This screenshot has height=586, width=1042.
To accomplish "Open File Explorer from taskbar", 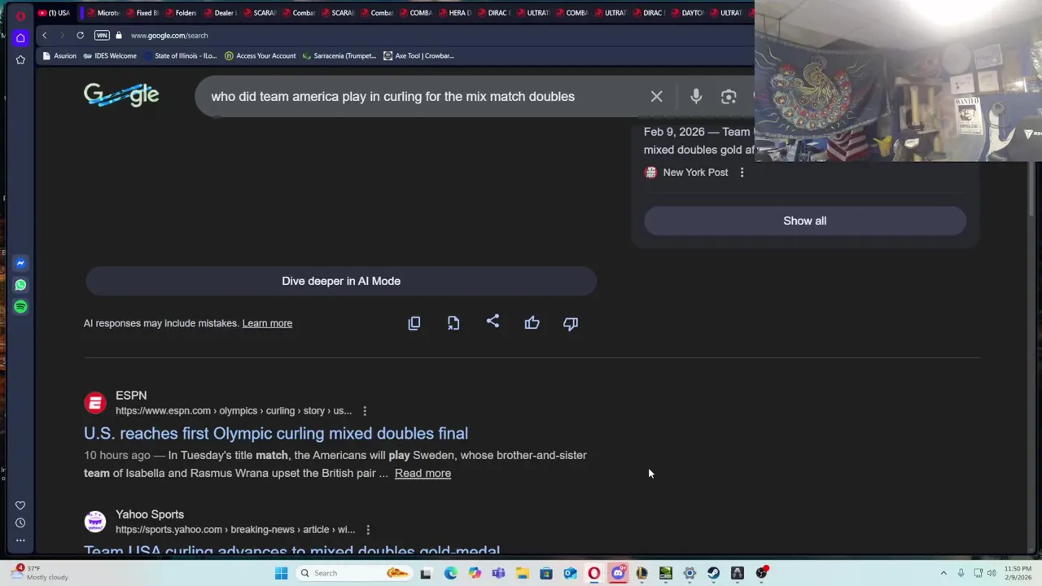I will [x=522, y=573].
